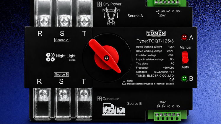221x124 pixels.
Task: Click the Rated working voltage label
Action: click(x=149, y=51)
